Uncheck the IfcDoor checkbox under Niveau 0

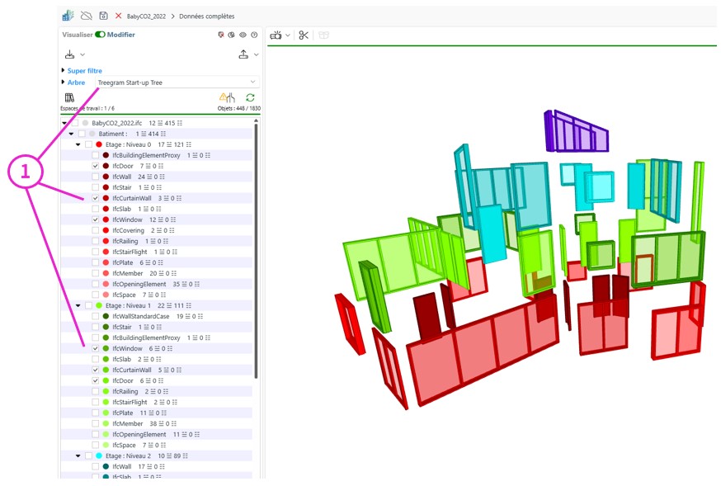(x=96, y=166)
